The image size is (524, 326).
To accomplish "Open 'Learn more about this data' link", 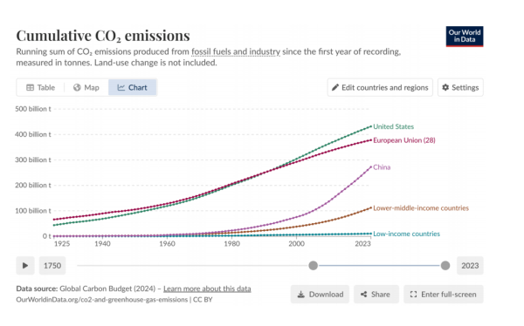I will point(207,289).
